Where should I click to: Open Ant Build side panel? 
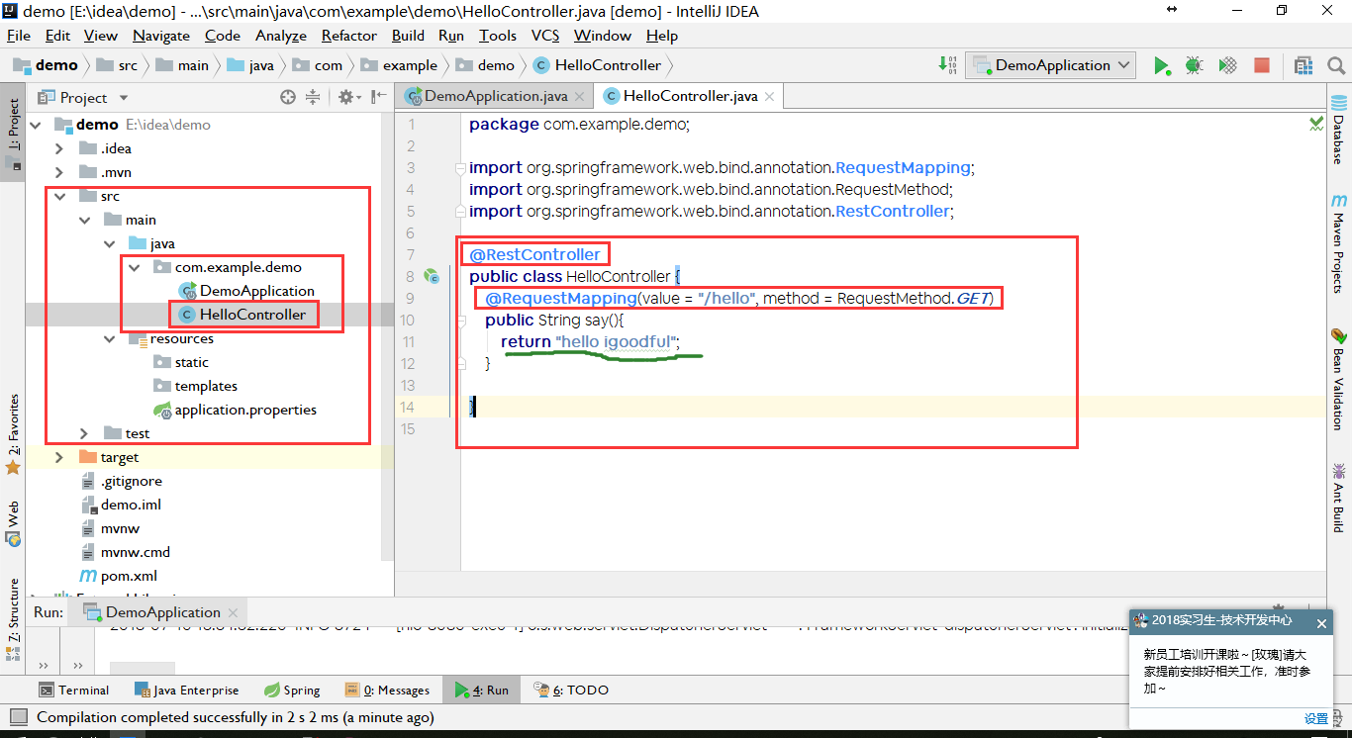pyautogui.click(x=1339, y=497)
